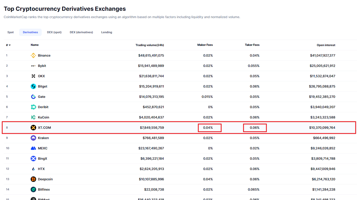Click XT.COM taker fee 0.06%

click(x=255, y=128)
